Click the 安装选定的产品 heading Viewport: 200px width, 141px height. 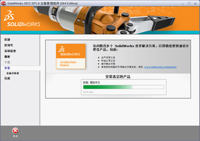[x=118, y=77]
